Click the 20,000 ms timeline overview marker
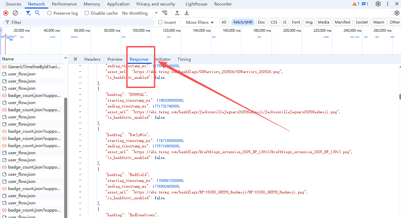 coord(22,30)
